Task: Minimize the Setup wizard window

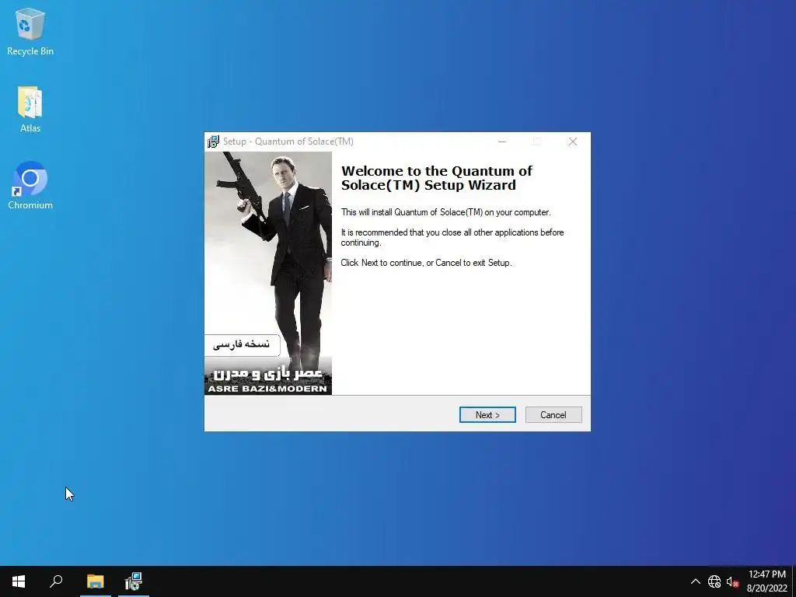Action: 502,141
